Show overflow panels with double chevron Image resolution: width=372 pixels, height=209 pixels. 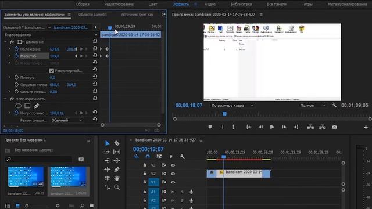click(163, 14)
